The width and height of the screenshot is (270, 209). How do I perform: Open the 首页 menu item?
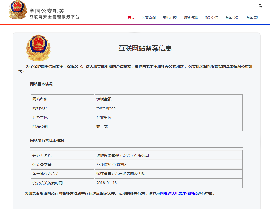[x=131, y=17]
